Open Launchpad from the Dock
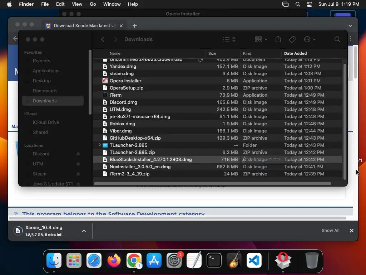Screen dimensions: 366x275 74,260
